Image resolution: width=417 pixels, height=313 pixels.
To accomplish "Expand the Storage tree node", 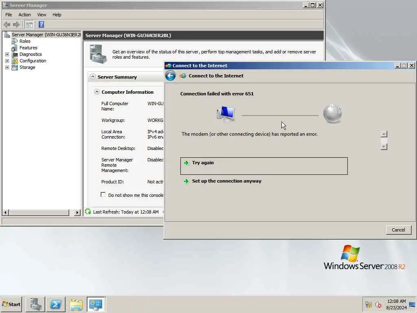I will 7,67.
